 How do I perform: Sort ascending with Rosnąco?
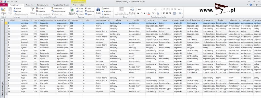coord(40,8)
